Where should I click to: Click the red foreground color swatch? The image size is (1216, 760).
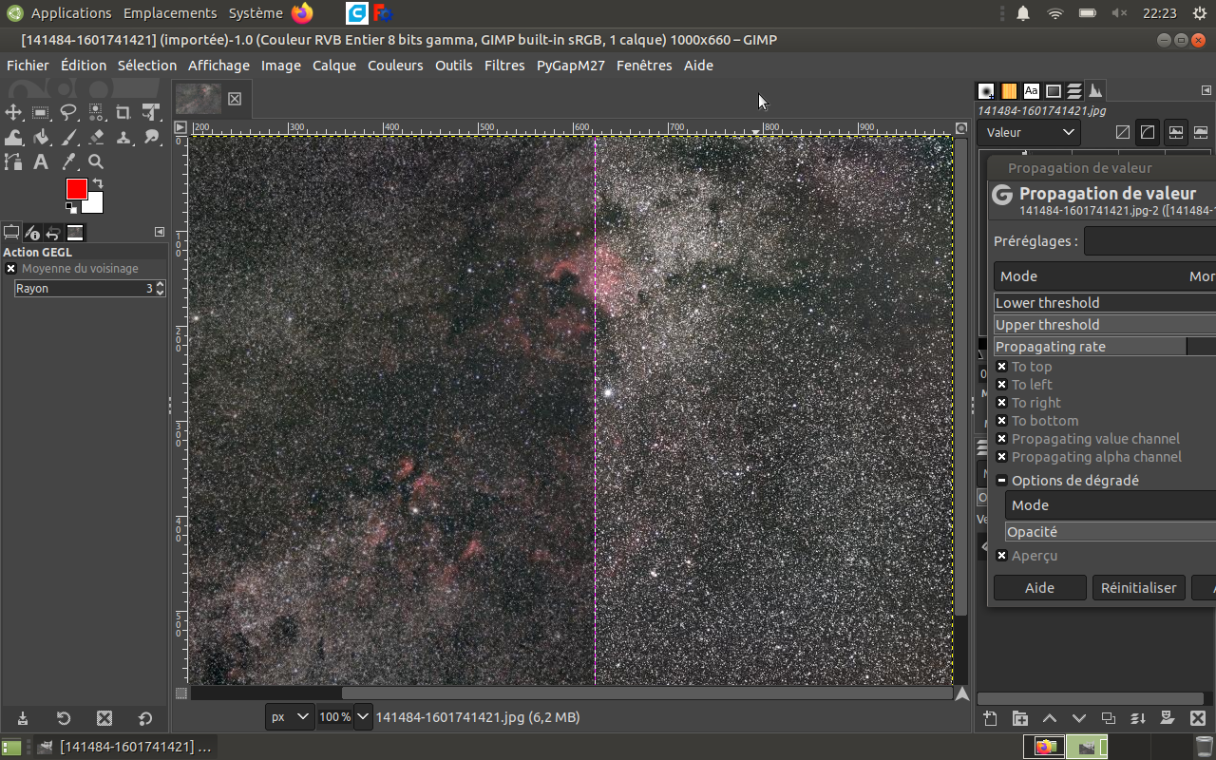77,189
